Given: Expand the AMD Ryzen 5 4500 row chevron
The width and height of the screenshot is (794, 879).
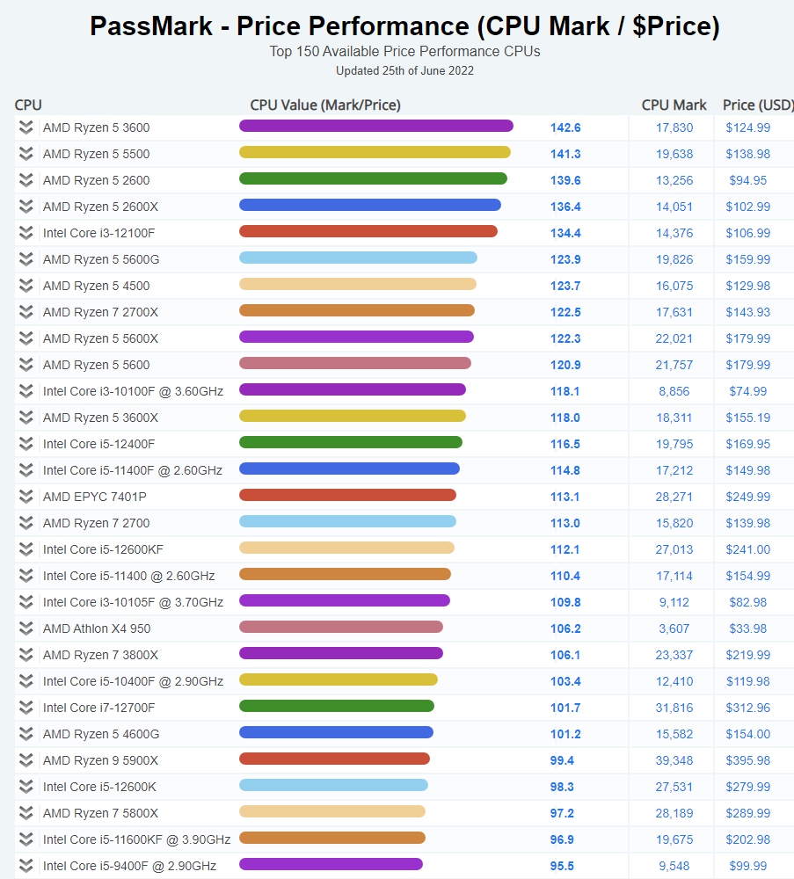Looking at the screenshot, I should click(25, 286).
